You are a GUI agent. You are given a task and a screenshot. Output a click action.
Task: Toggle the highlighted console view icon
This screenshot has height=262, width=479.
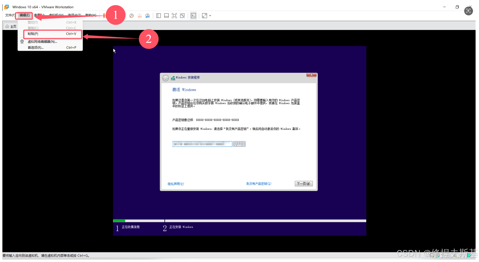[193, 16]
